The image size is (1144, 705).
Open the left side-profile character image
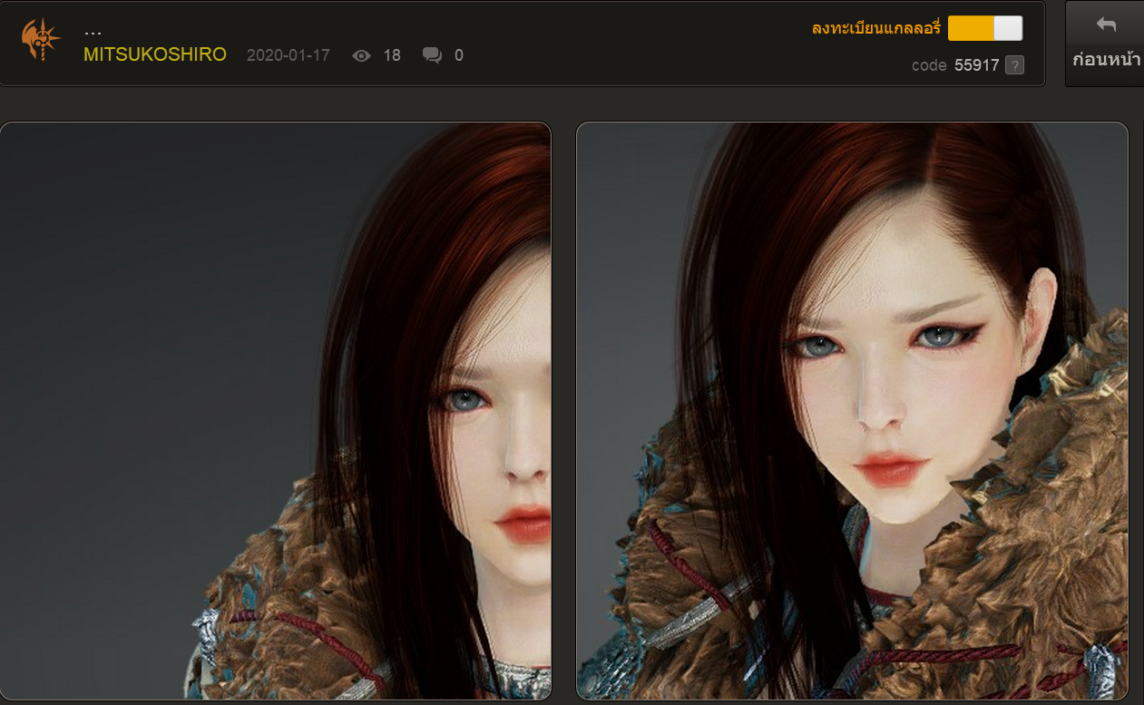tap(276, 411)
